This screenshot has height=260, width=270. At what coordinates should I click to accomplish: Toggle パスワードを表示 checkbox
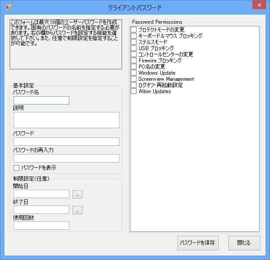17,168
